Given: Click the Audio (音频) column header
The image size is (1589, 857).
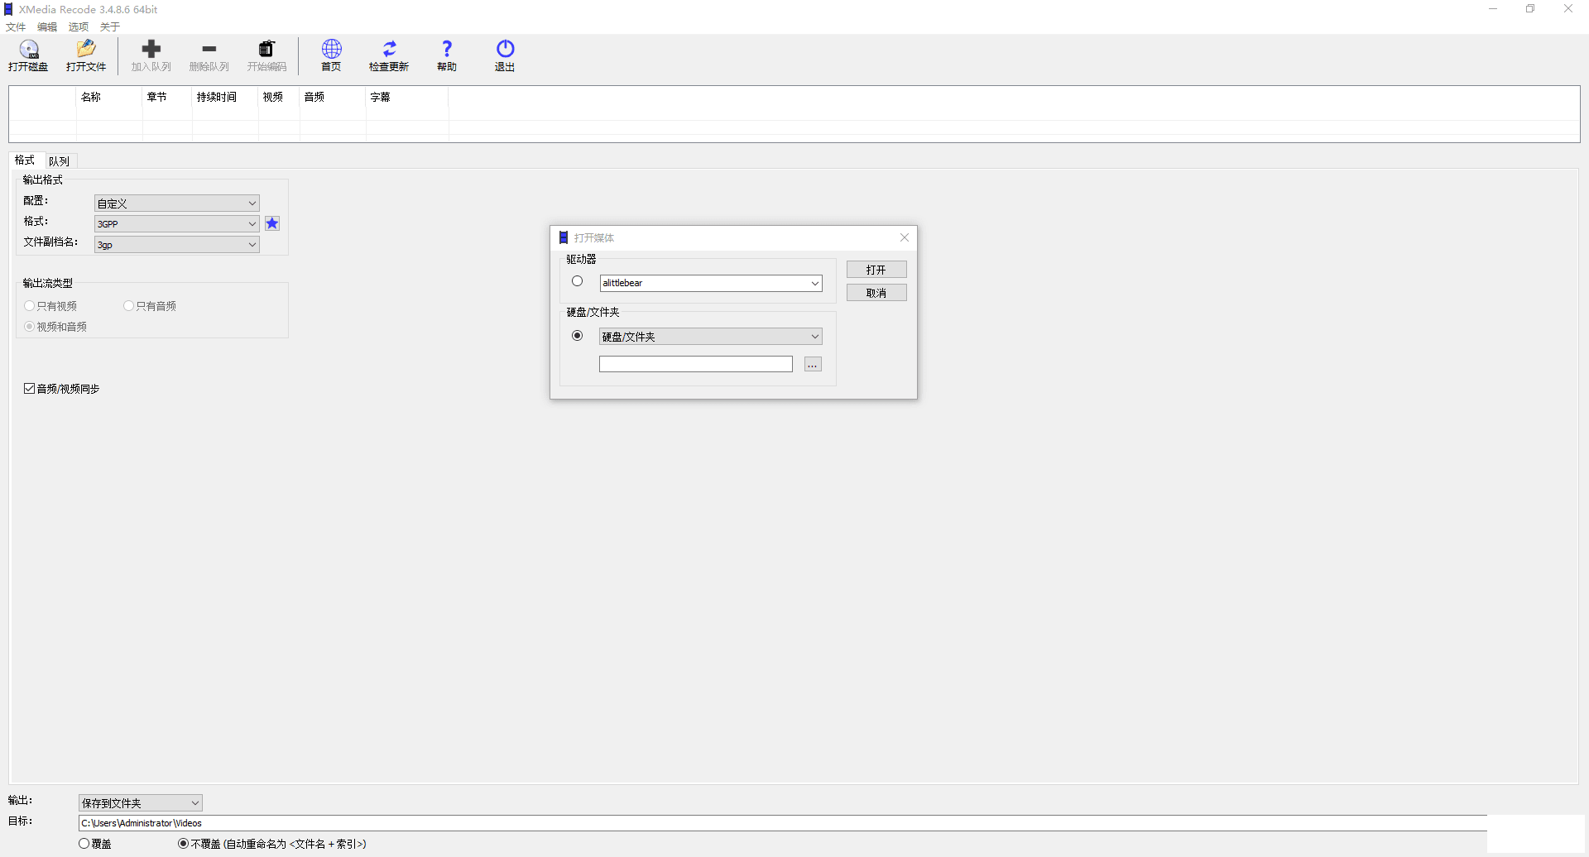Looking at the screenshot, I should (x=333, y=97).
